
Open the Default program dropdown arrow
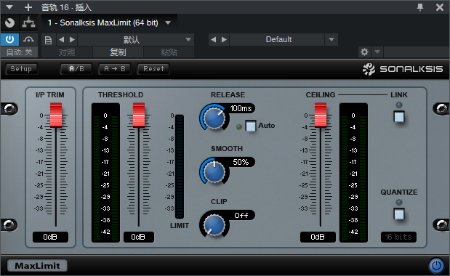tap(332, 39)
